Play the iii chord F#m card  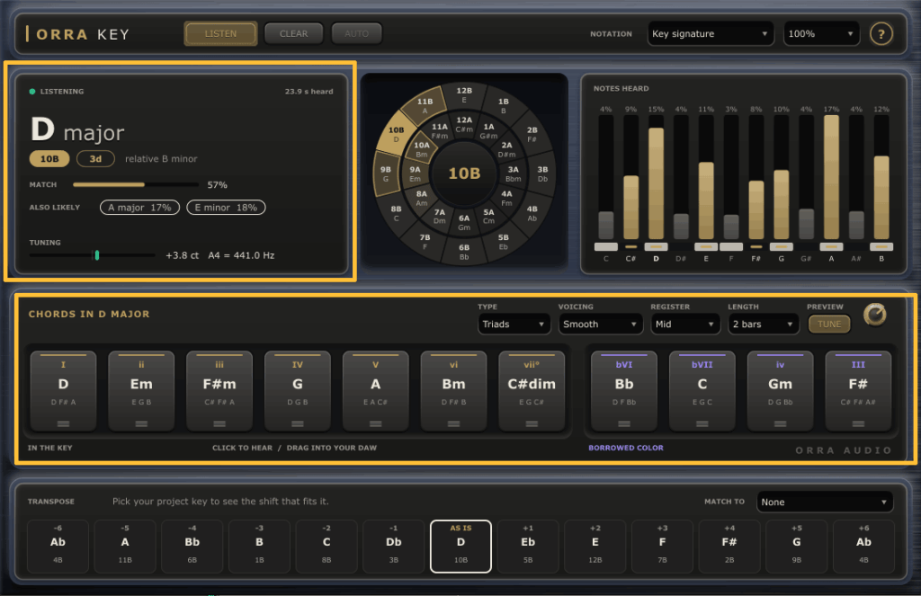(x=219, y=390)
